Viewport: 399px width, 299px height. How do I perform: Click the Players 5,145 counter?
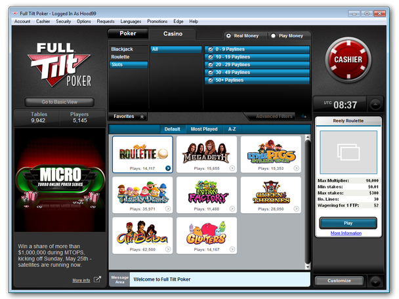click(x=79, y=117)
